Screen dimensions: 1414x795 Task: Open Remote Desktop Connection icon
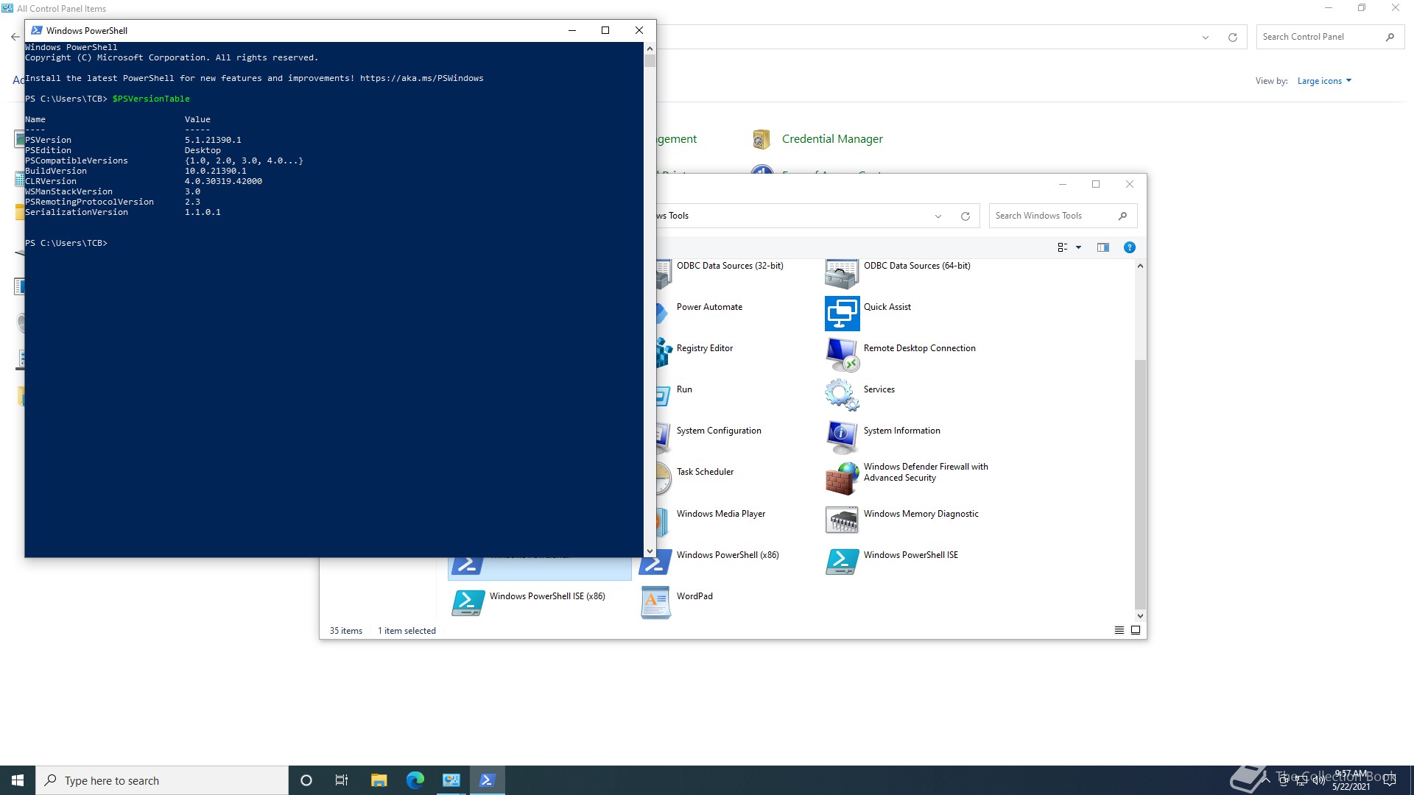(842, 355)
